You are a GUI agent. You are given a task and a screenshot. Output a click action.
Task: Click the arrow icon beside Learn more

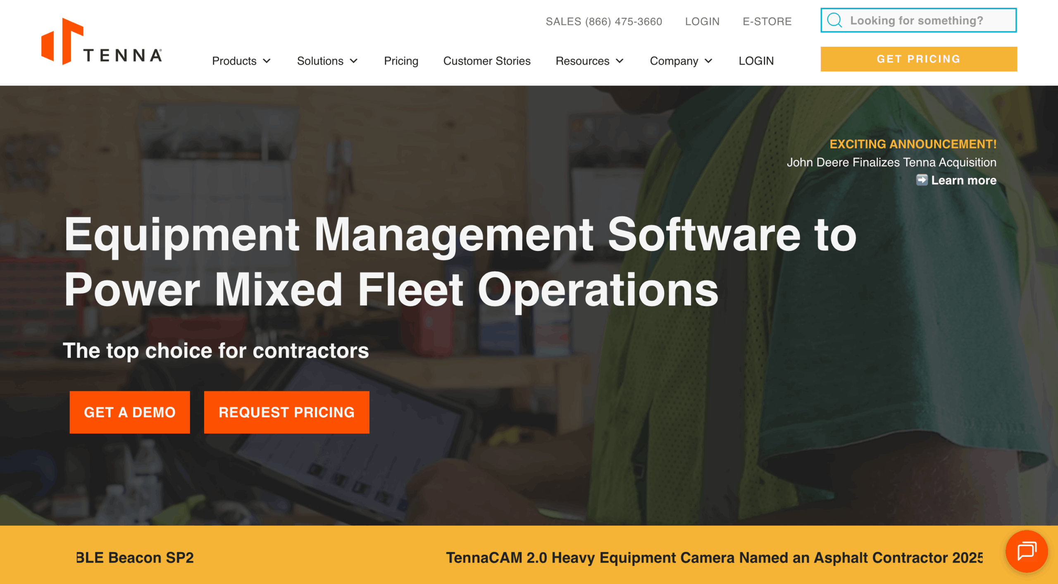pyautogui.click(x=922, y=180)
